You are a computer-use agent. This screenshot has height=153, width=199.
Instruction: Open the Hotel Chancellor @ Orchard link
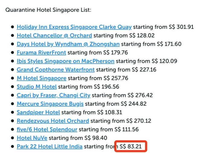point(54,36)
